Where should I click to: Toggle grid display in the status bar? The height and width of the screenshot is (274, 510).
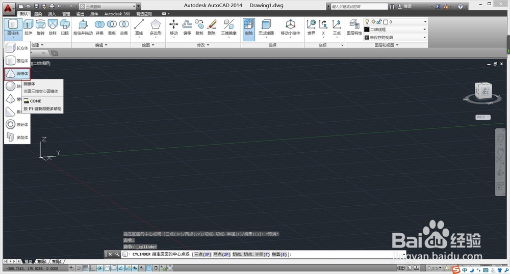(x=86, y=268)
